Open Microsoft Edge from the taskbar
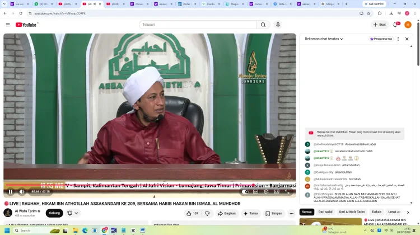420x235 pixels. click(85, 231)
